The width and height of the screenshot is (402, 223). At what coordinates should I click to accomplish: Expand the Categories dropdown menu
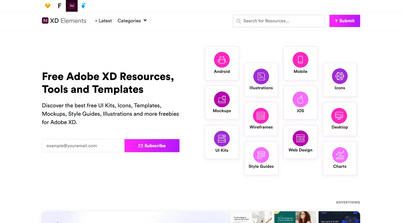(132, 21)
